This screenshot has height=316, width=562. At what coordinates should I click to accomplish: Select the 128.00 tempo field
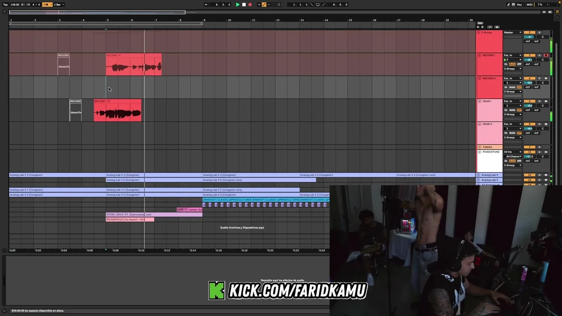point(15,4)
